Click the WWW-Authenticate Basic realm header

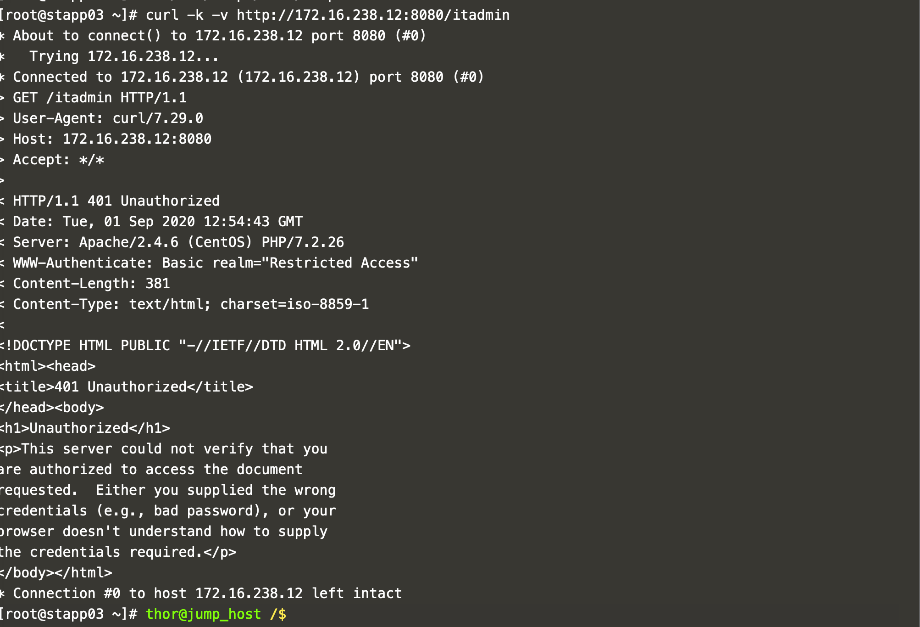click(215, 263)
